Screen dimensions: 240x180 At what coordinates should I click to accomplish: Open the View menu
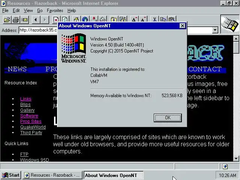[28, 10]
